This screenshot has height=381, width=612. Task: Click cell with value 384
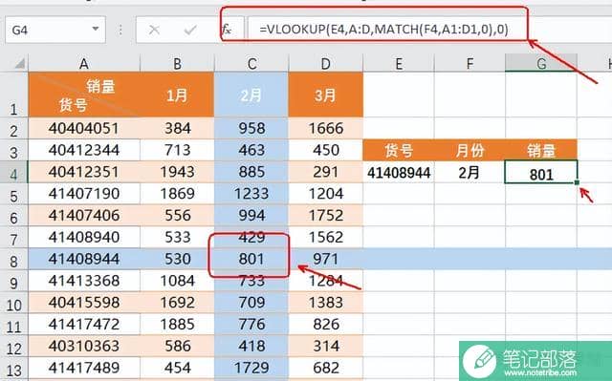point(177,129)
